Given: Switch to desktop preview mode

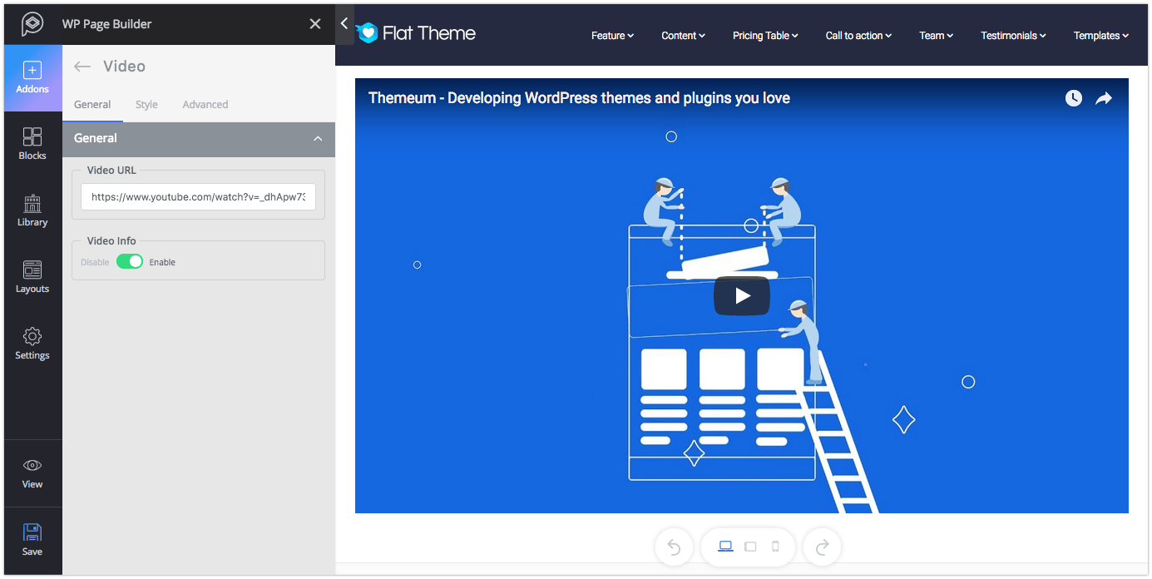Looking at the screenshot, I should pyautogui.click(x=725, y=547).
